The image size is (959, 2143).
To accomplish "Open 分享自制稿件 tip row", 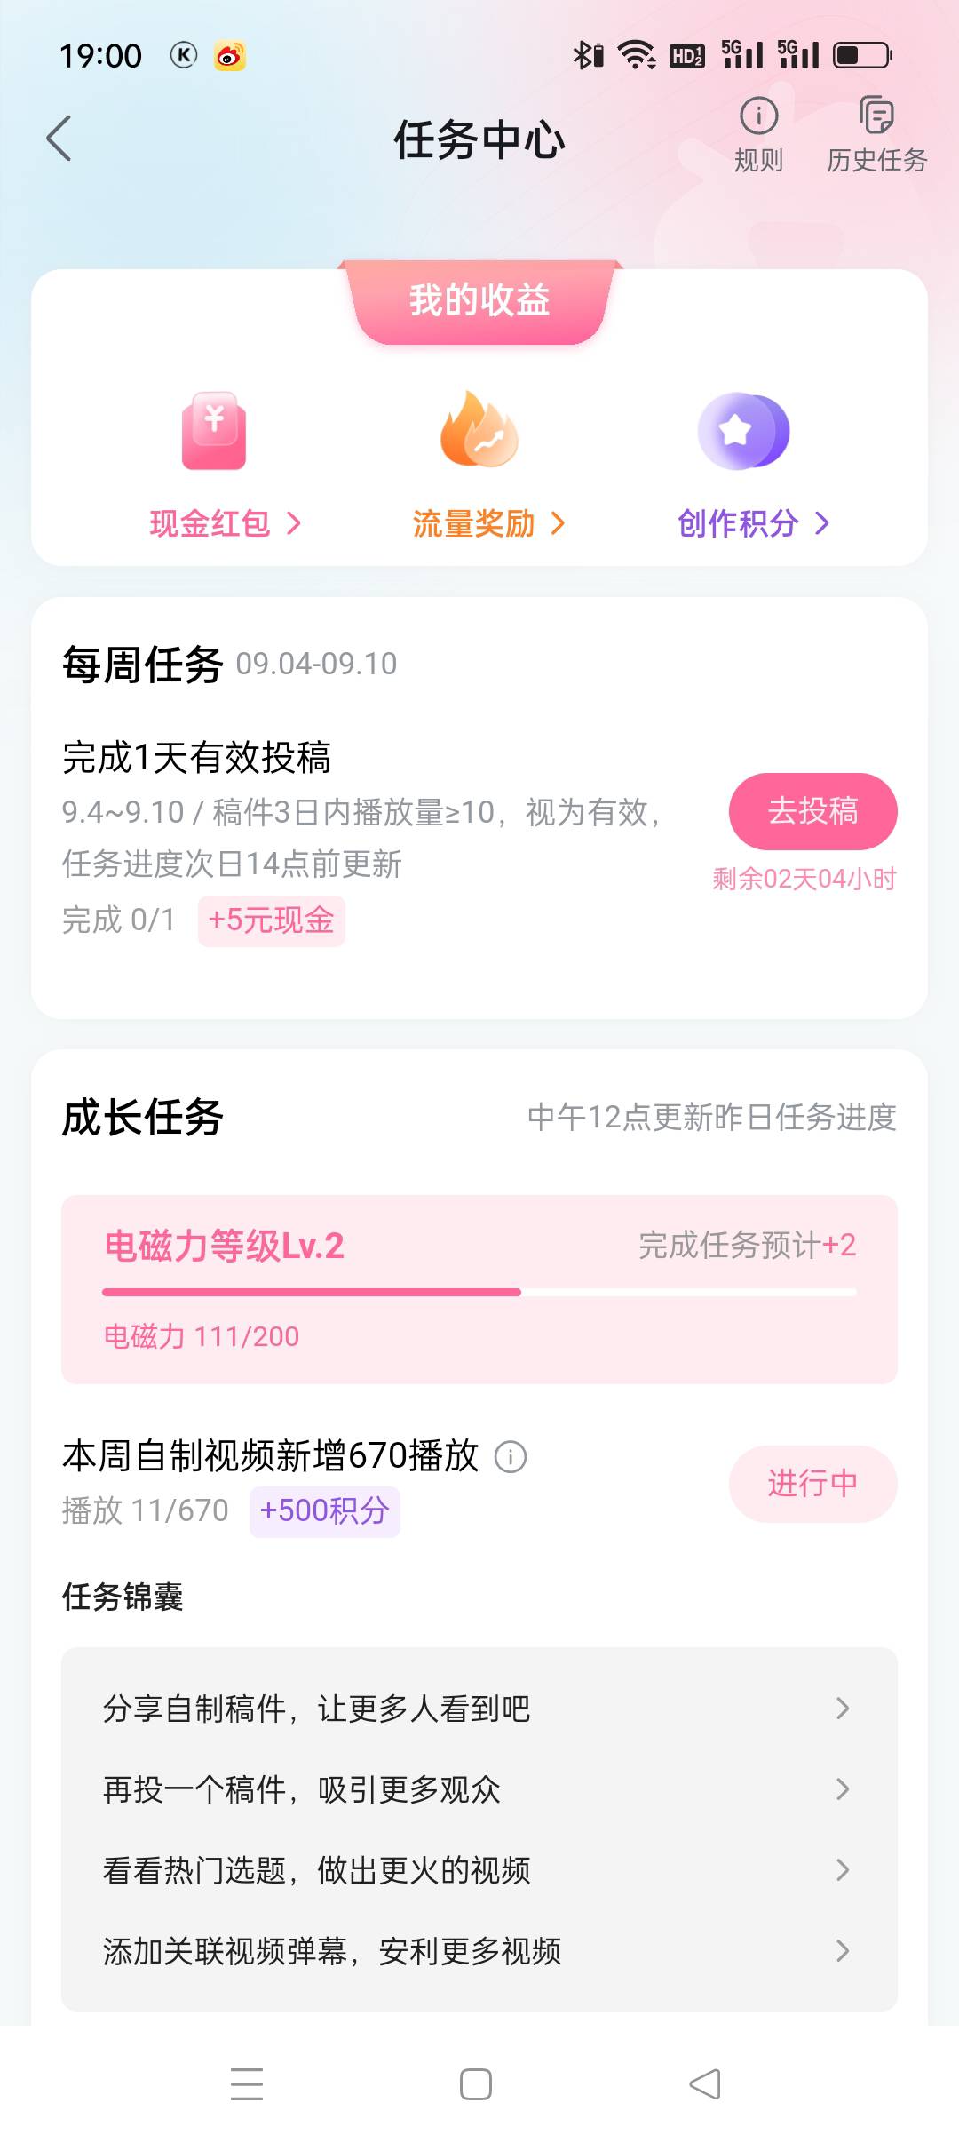I will click(479, 1709).
